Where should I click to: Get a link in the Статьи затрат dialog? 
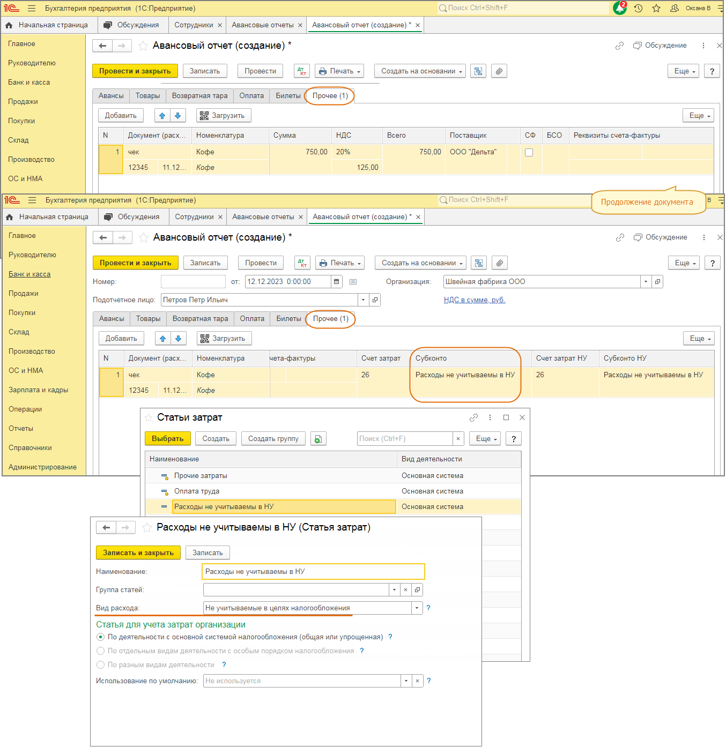click(x=473, y=418)
